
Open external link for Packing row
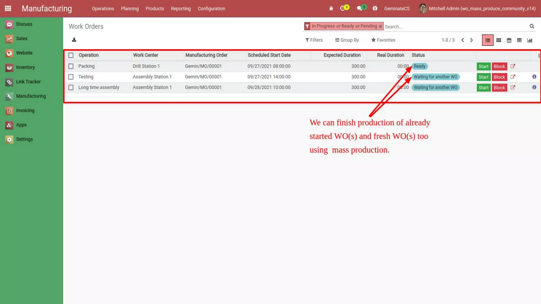[x=513, y=66]
